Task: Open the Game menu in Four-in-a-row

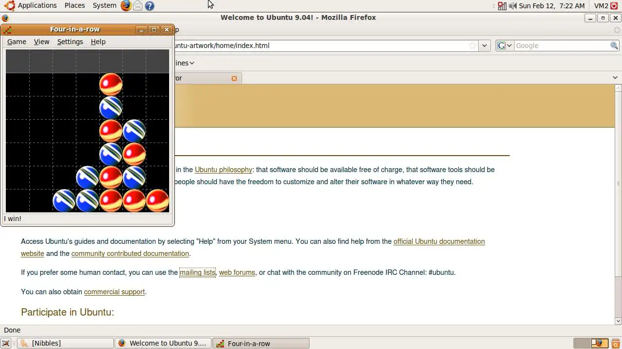Action: (x=17, y=42)
